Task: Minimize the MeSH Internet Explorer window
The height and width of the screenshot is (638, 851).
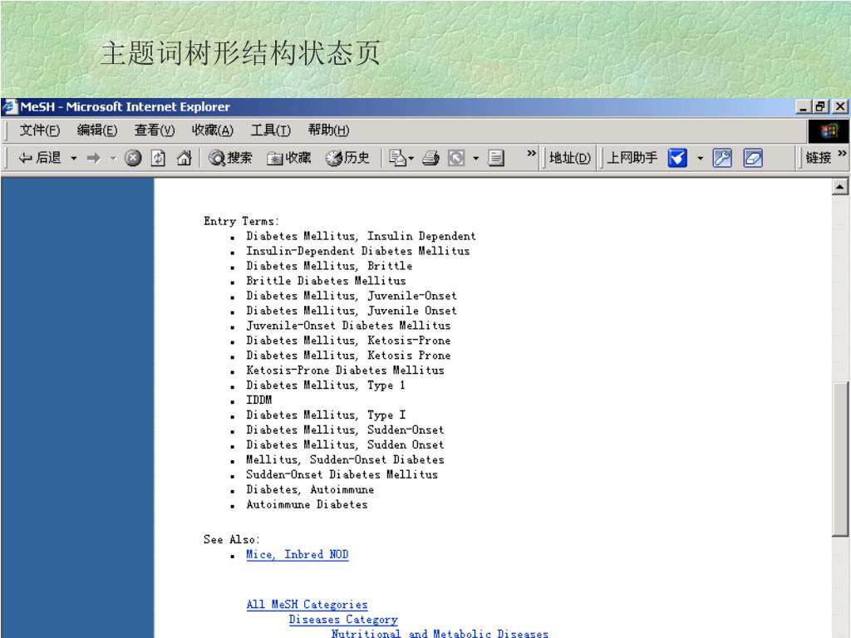Action: pyautogui.click(x=804, y=107)
